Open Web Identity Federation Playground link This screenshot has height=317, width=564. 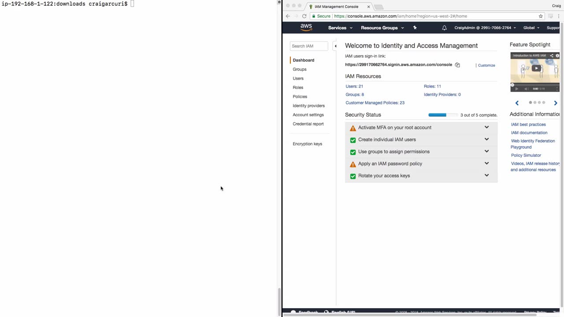coord(533,144)
